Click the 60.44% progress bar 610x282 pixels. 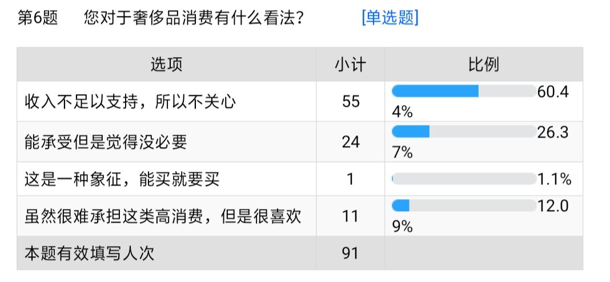464,91
